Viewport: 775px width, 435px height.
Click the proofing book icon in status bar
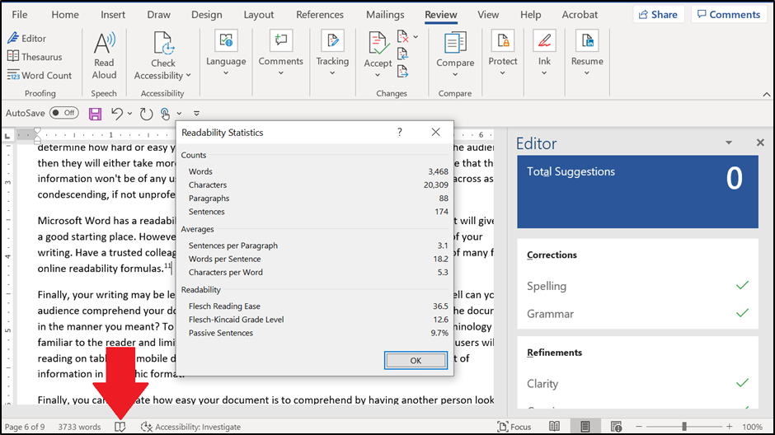pos(120,427)
